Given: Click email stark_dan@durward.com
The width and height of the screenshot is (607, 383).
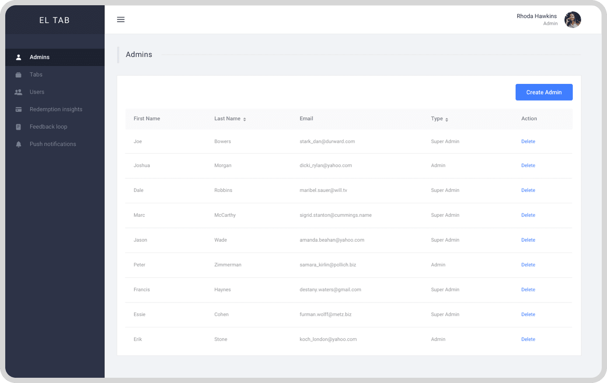Looking at the screenshot, I should click(x=327, y=142).
